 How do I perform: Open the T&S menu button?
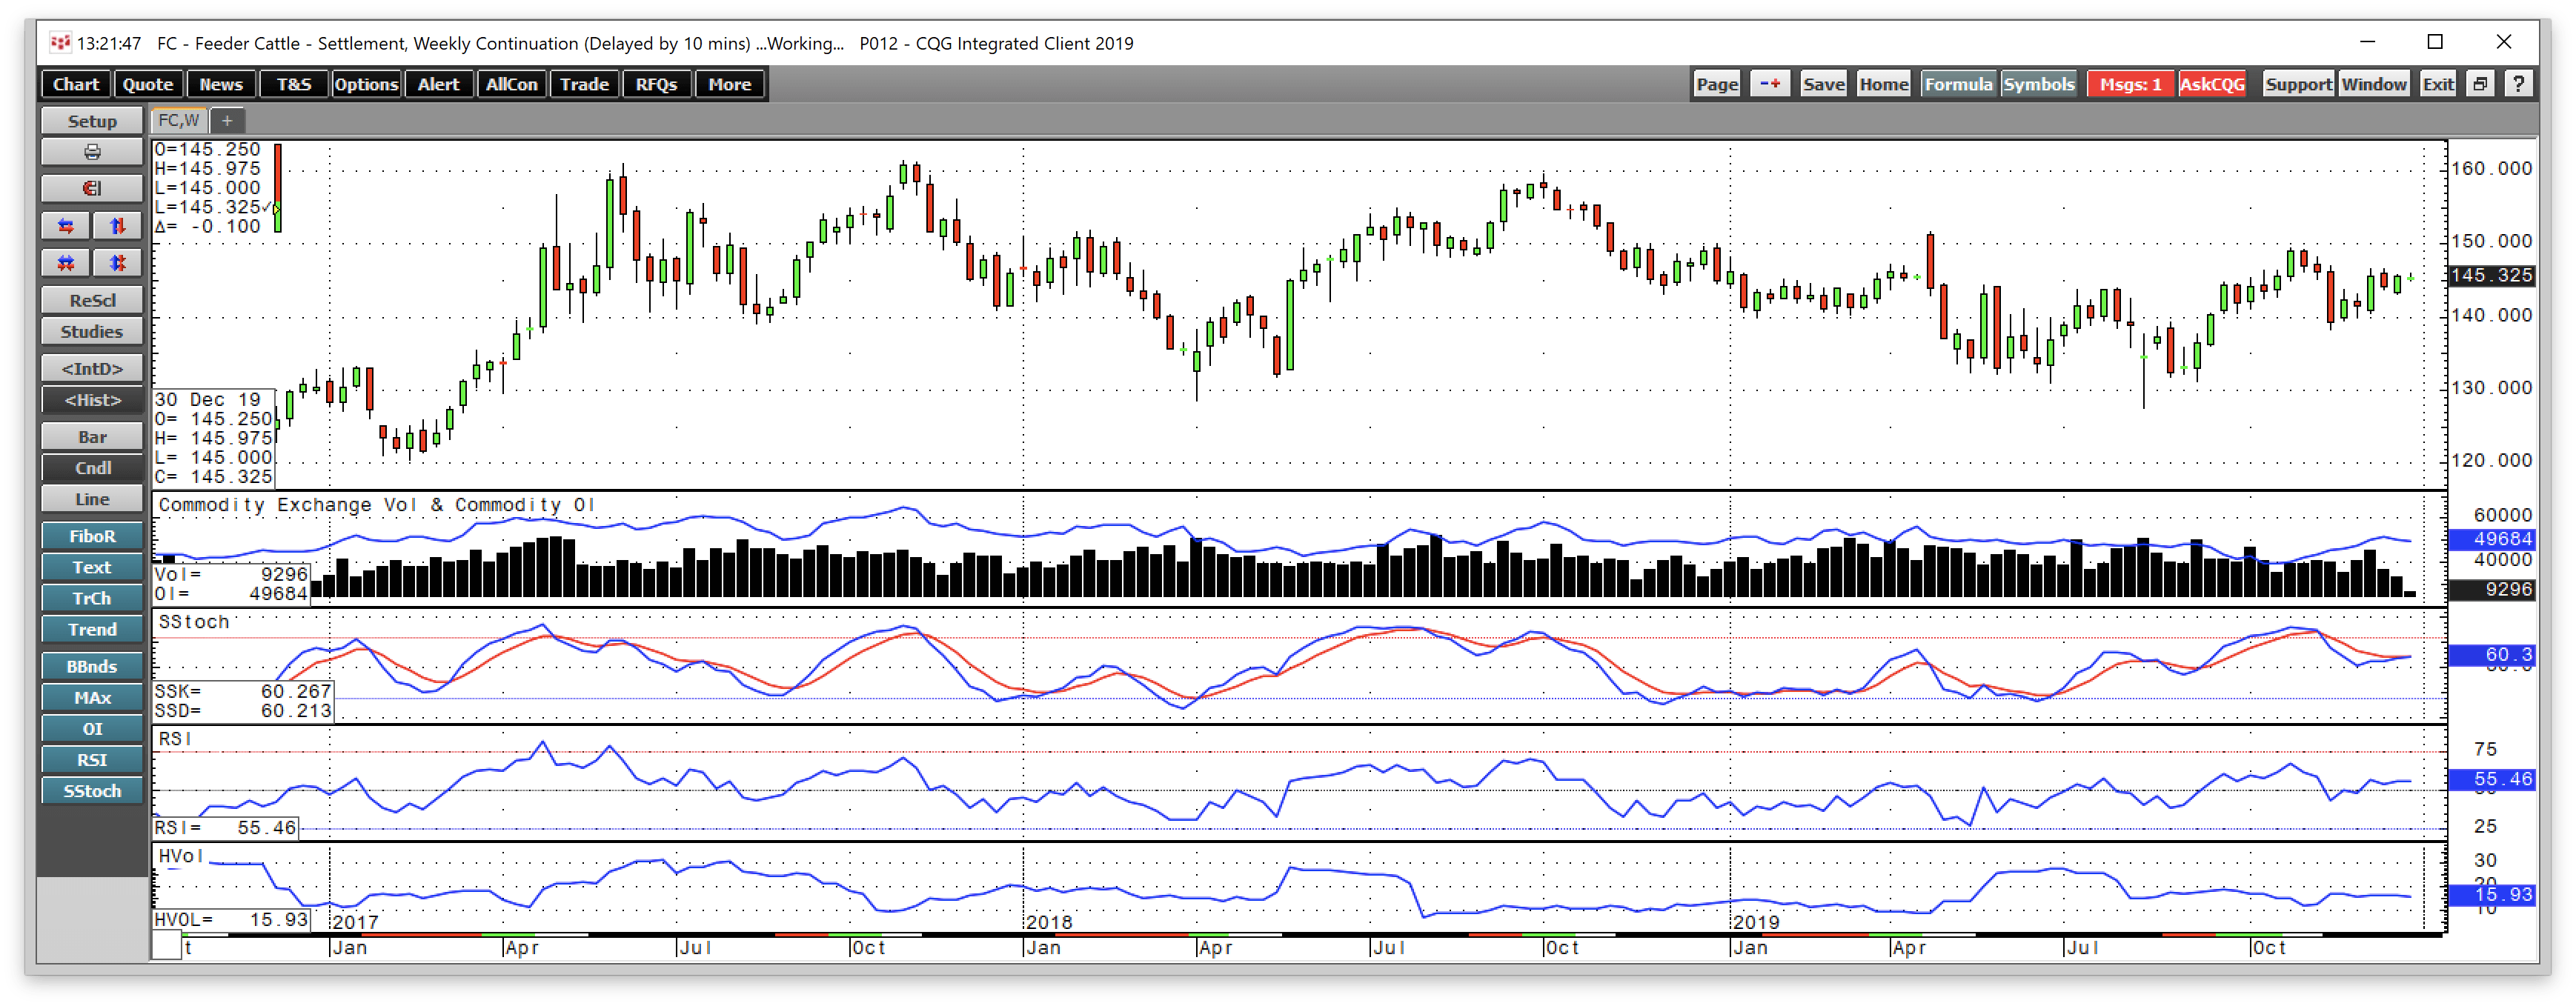(x=294, y=84)
